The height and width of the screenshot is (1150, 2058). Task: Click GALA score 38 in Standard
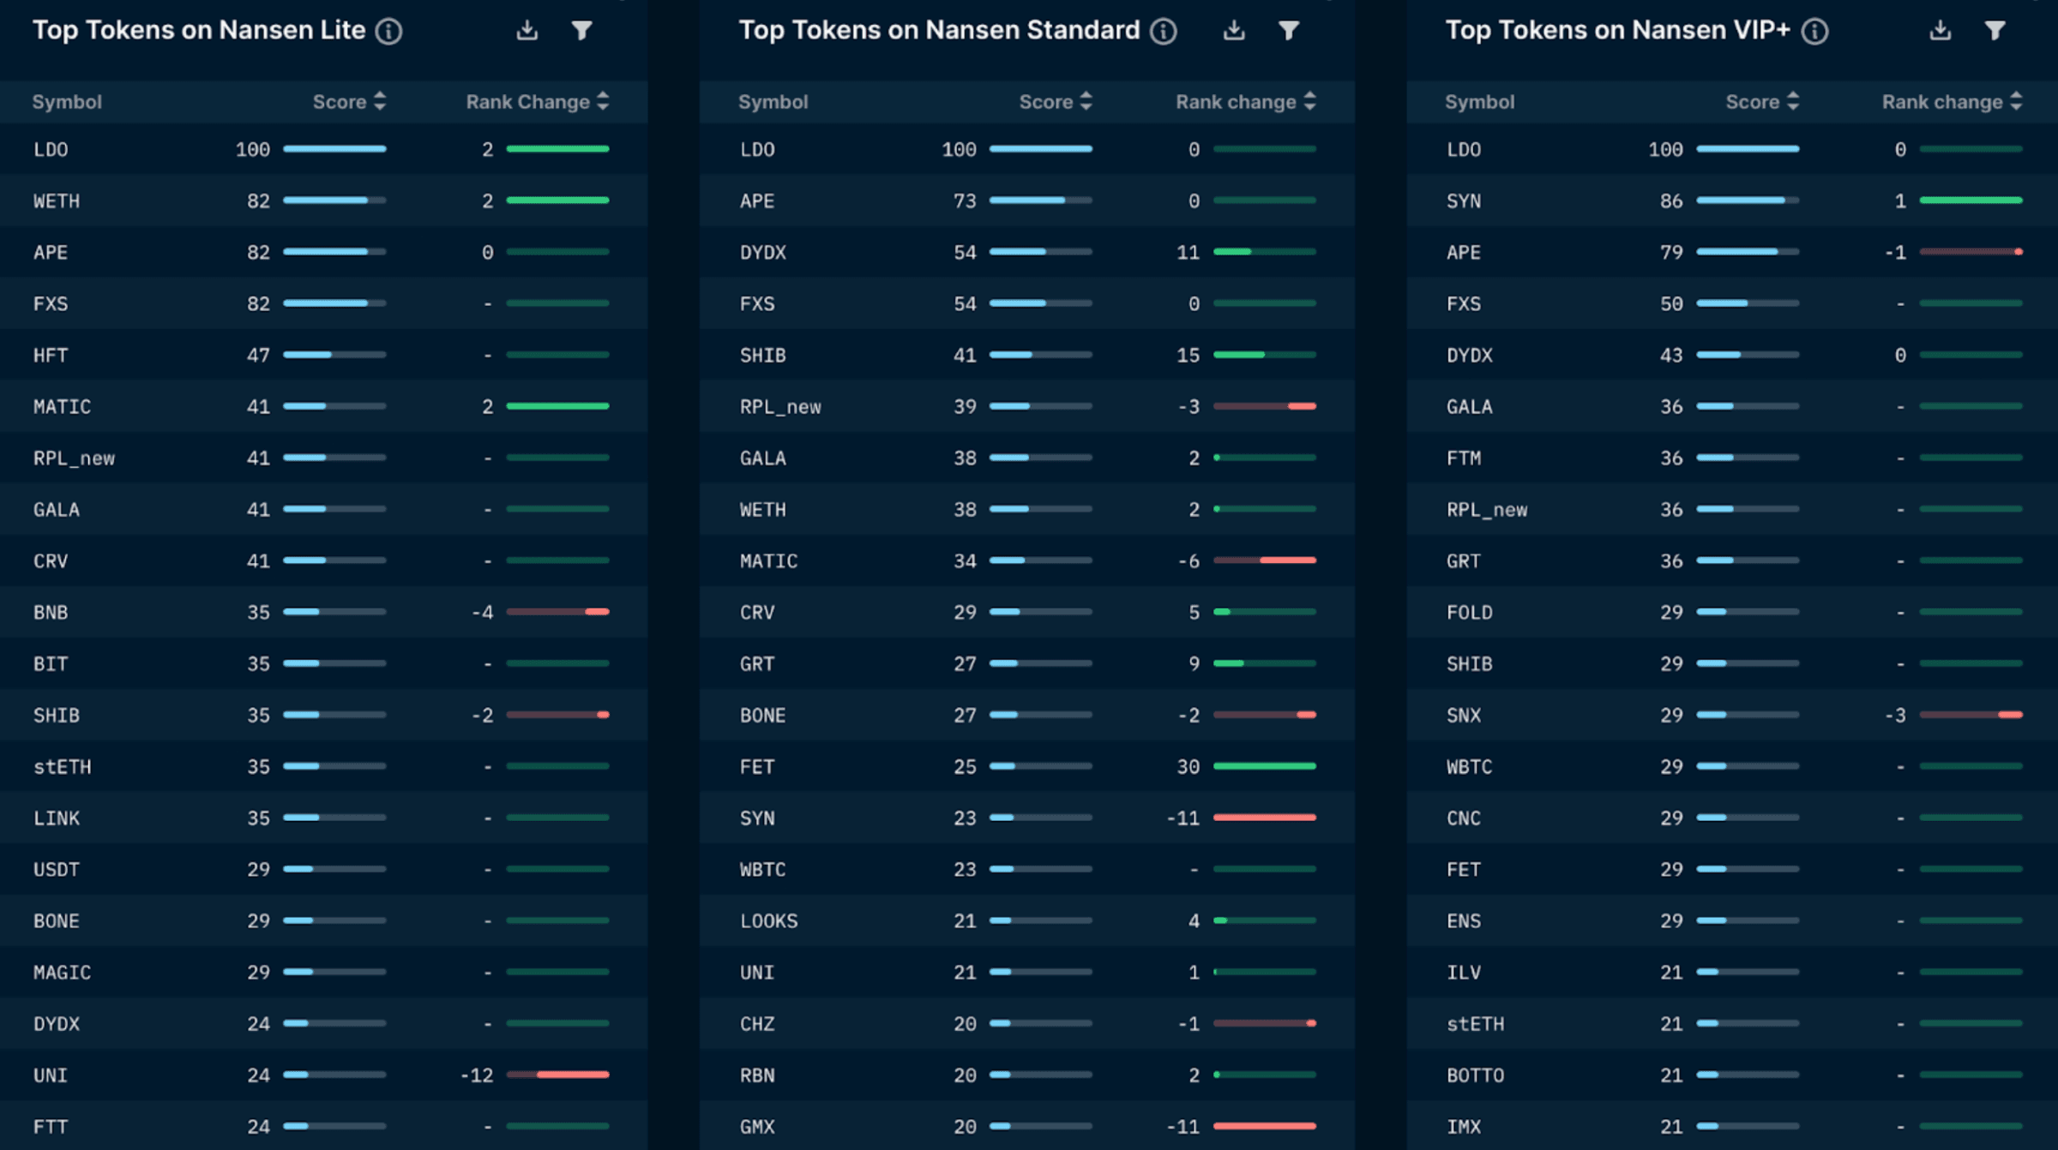click(965, 458)
